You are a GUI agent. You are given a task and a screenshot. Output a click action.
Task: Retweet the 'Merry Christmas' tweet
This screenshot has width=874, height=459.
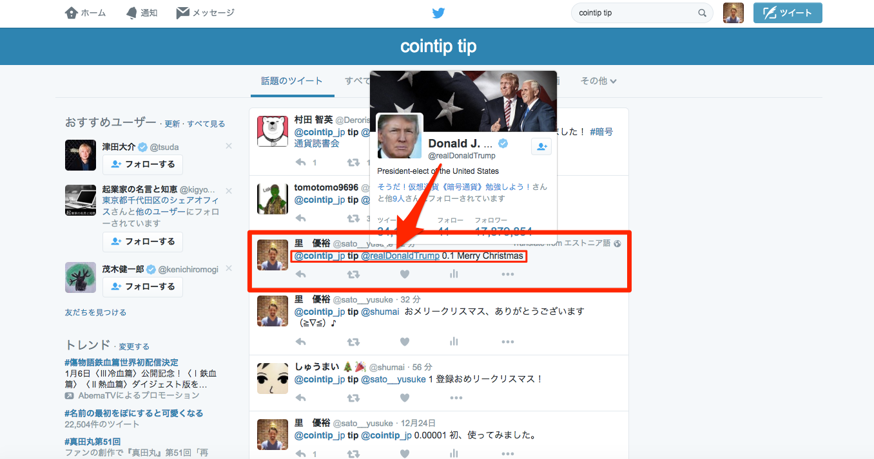tap(353, 274)
